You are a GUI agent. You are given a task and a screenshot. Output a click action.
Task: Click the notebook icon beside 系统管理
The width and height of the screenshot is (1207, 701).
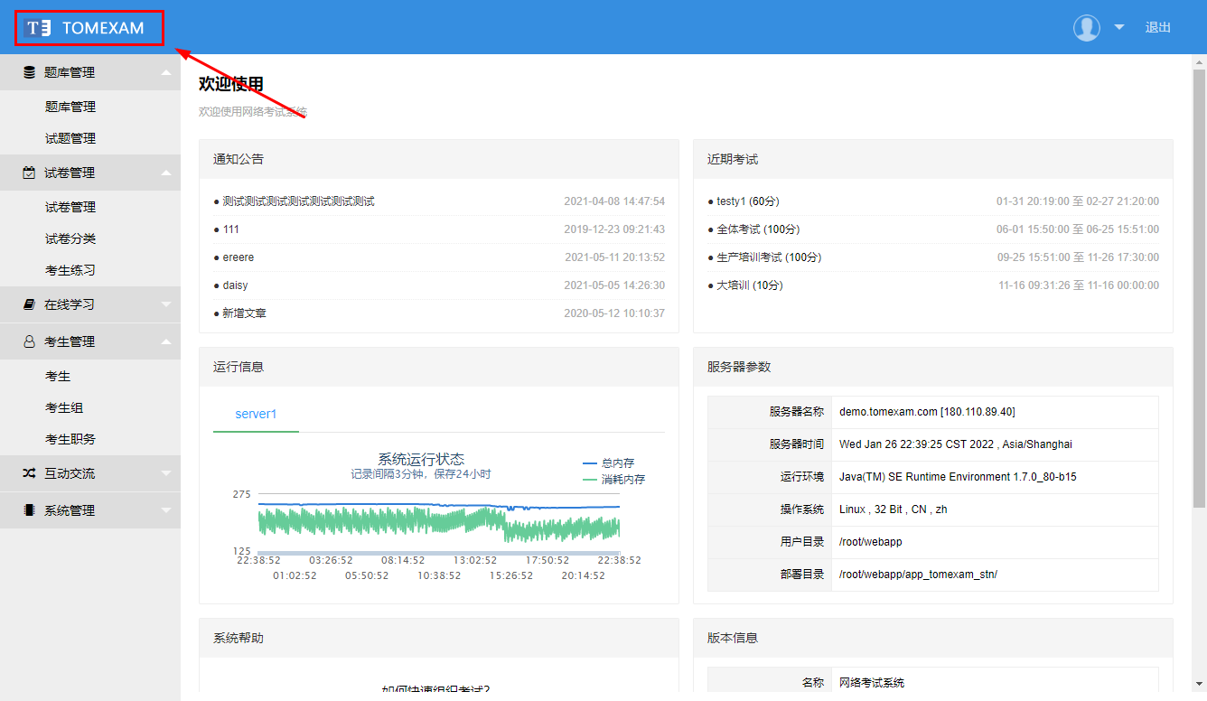coord(29,510)
